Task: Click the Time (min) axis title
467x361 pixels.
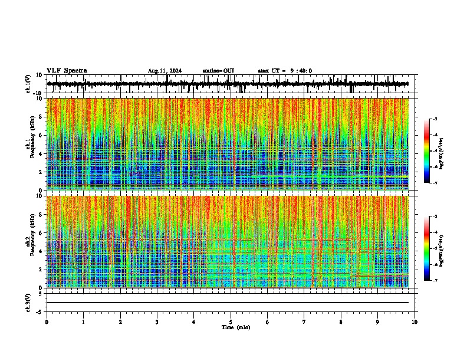Action: (x=236, y=327)
